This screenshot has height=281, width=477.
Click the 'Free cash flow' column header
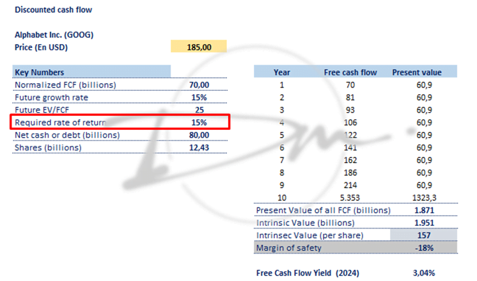pos(350,72)
